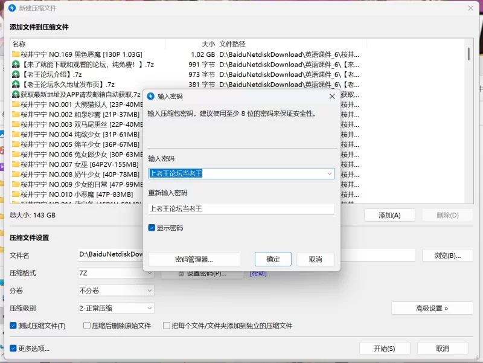Open the 压缩级别 dropdown list
This screenshot has width=483, height=363.
pyautogui.click(x=150, y=308)
